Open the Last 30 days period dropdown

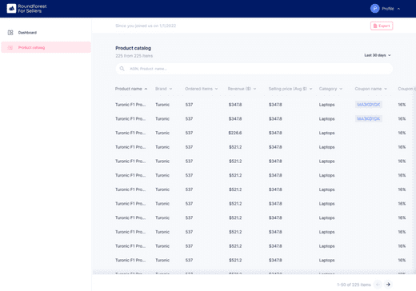(x=378, y=55)
